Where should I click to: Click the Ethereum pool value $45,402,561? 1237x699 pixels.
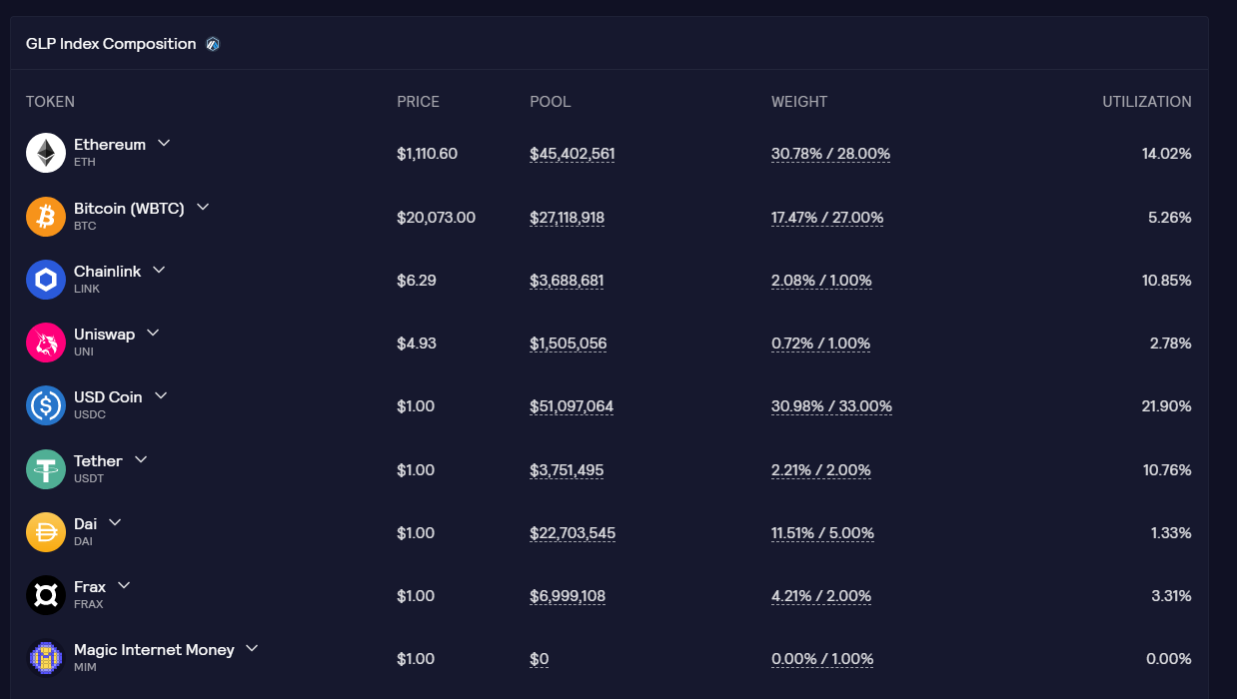573,154
